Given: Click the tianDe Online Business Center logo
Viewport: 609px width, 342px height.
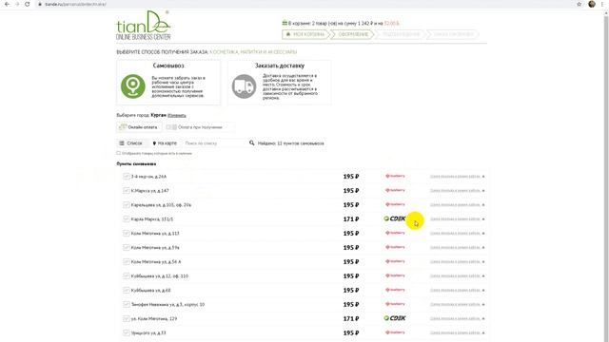Looking at the screenshot, I should (144, 26).
